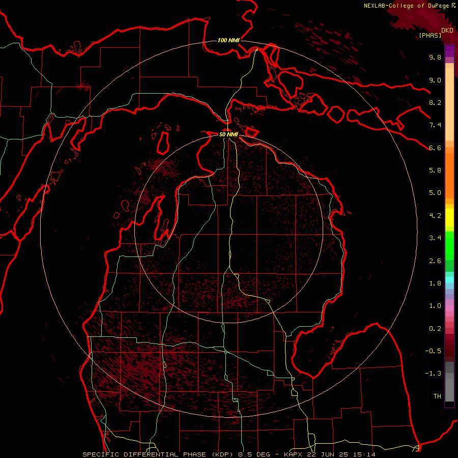
Task: Click the color bar value '9.0'
Action: [x=435, y=80]
